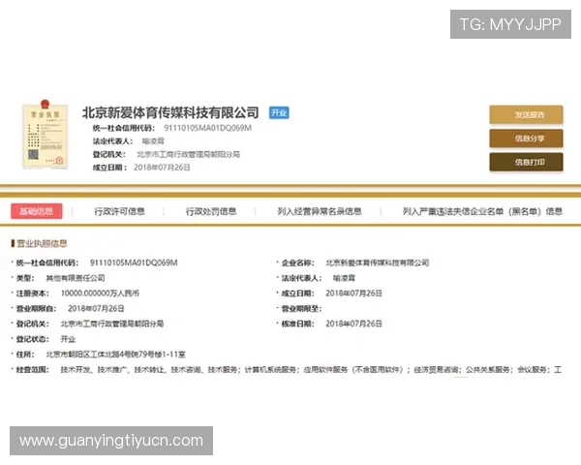Click the 经营范围 description text
The width and height of the screenshot is (581, 465).
click(311, 370)
